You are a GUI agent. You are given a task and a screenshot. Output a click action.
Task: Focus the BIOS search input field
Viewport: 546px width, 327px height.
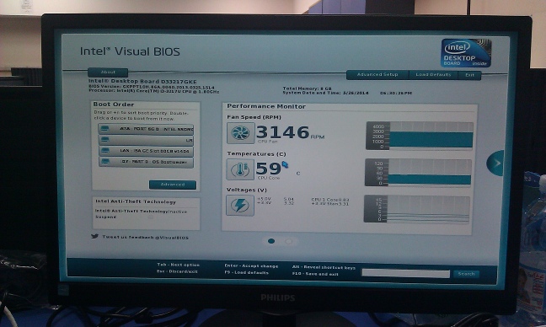[x=405, y=273]
